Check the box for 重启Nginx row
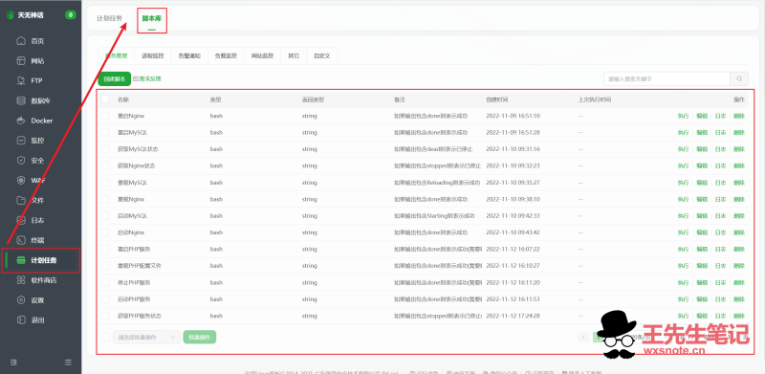Viewport: 765px width, 374px height. (105, 116)
